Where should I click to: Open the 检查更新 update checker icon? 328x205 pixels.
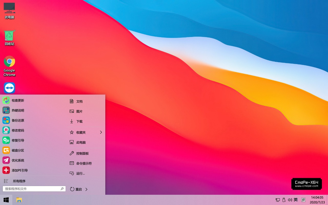coord(6,100)
